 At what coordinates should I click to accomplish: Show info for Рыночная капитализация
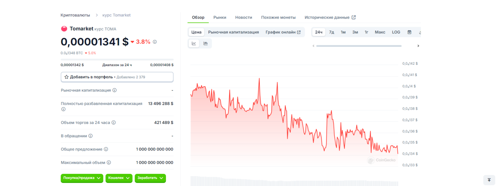click(x=115, y=90)
